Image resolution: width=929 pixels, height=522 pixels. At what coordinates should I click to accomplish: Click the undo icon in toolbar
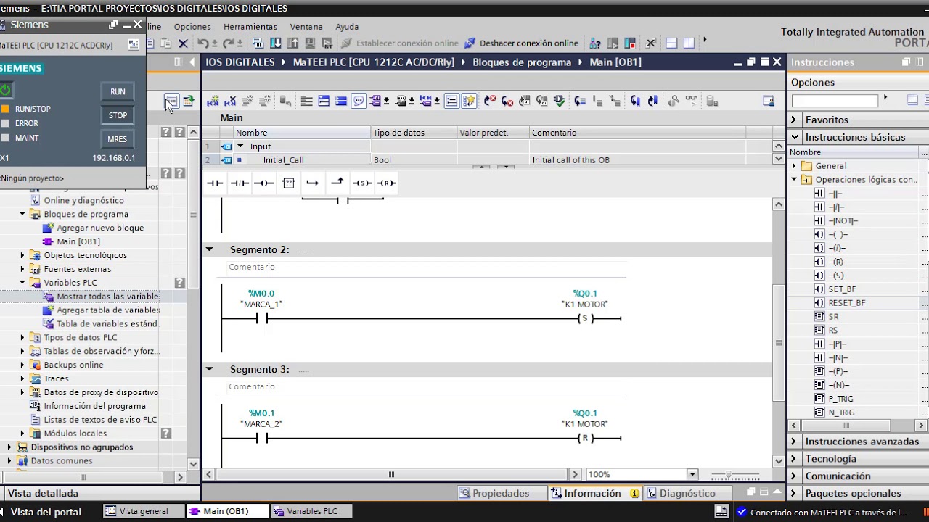point(203,43)
